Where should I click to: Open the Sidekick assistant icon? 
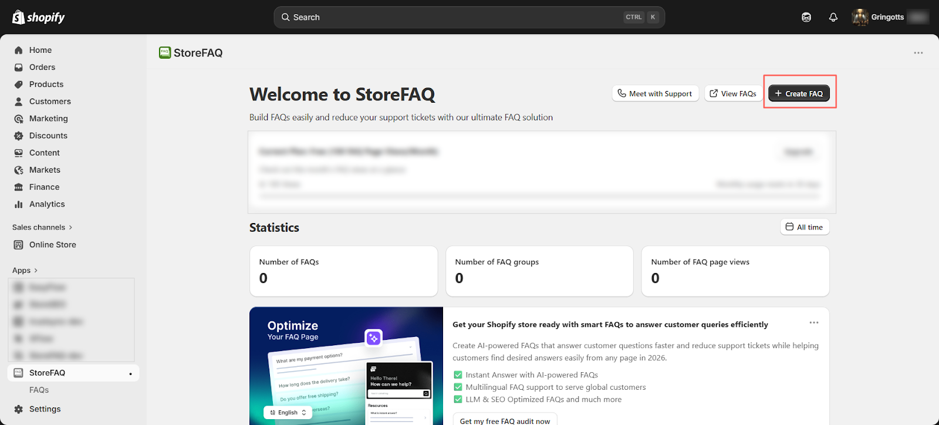pyautogui.click(x=806, y=17)
